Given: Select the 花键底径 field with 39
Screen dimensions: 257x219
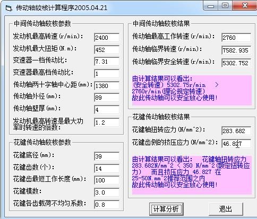Looking at the screenshot, I should [x=107, y=156].
